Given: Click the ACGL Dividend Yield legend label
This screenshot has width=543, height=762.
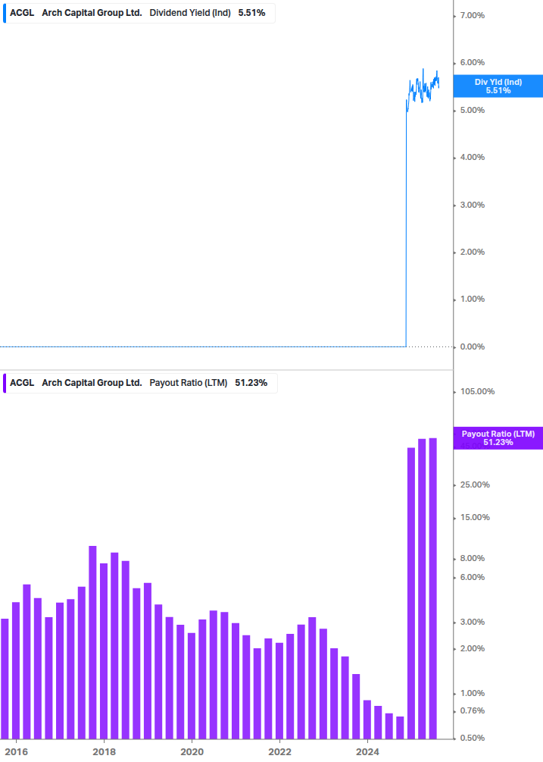Looking at the screenshot, I should [139, 13].
